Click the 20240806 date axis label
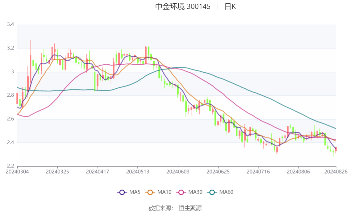 point(298,172)
